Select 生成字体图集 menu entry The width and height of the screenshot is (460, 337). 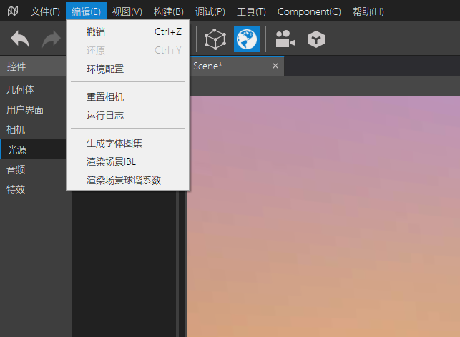coord(127,144)
